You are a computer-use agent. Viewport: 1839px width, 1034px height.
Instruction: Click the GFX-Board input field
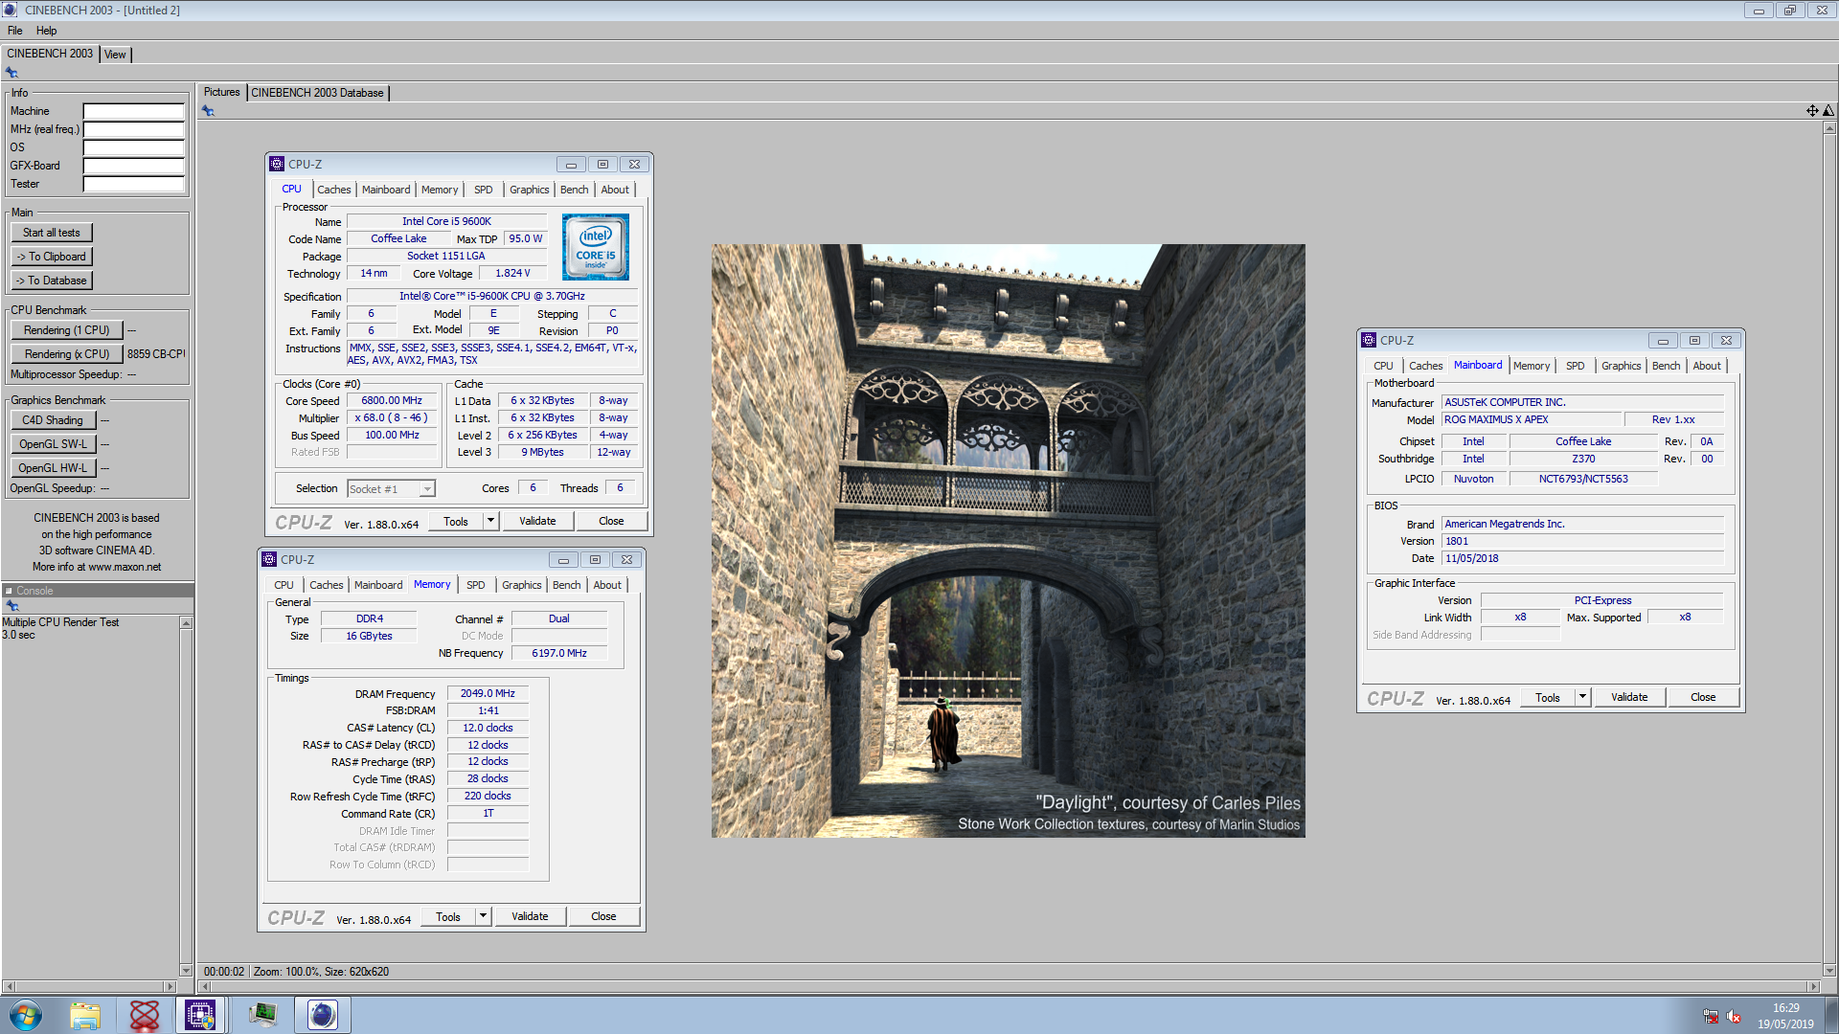tap(133, 166)
